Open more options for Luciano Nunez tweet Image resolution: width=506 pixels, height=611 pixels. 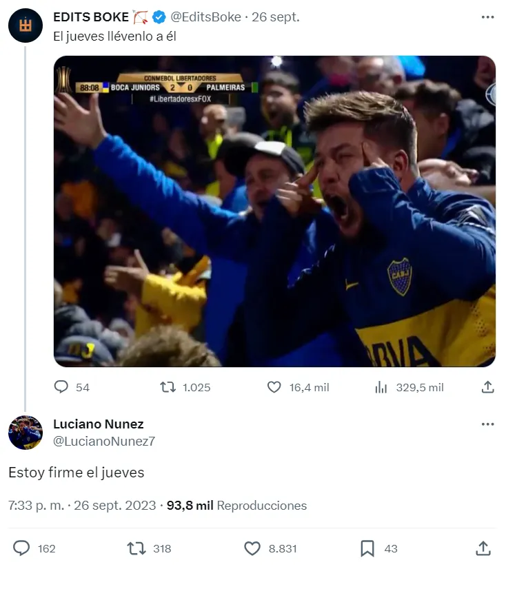pos(487,424)
